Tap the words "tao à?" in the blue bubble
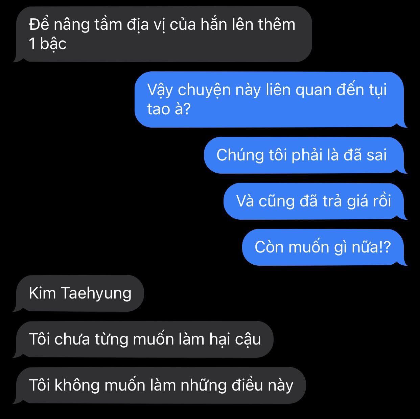 169,109
